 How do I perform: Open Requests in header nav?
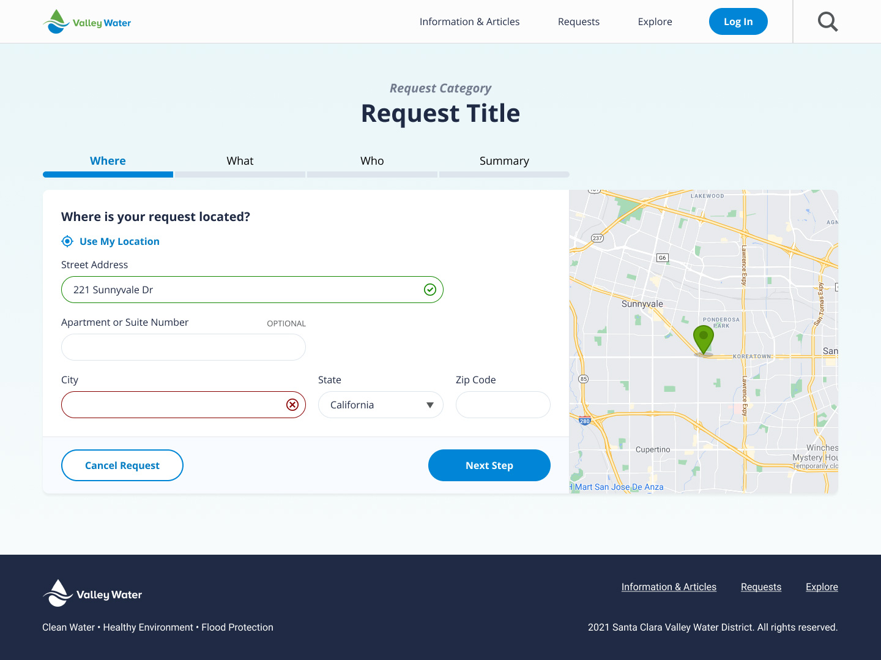579,21
